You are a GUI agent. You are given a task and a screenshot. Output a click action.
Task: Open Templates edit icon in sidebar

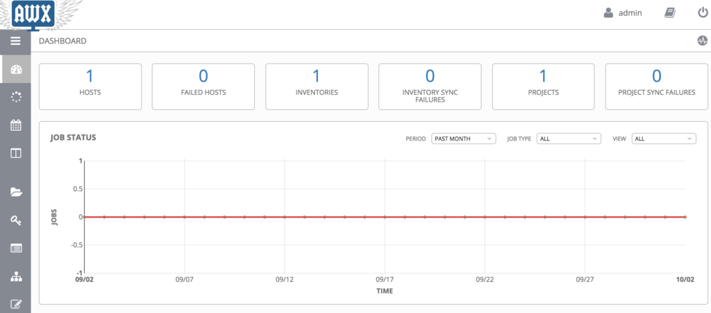(15, 303)
